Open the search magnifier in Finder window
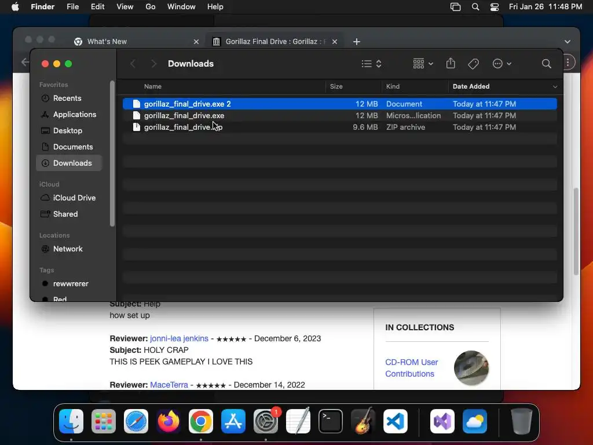 [546, 64]
